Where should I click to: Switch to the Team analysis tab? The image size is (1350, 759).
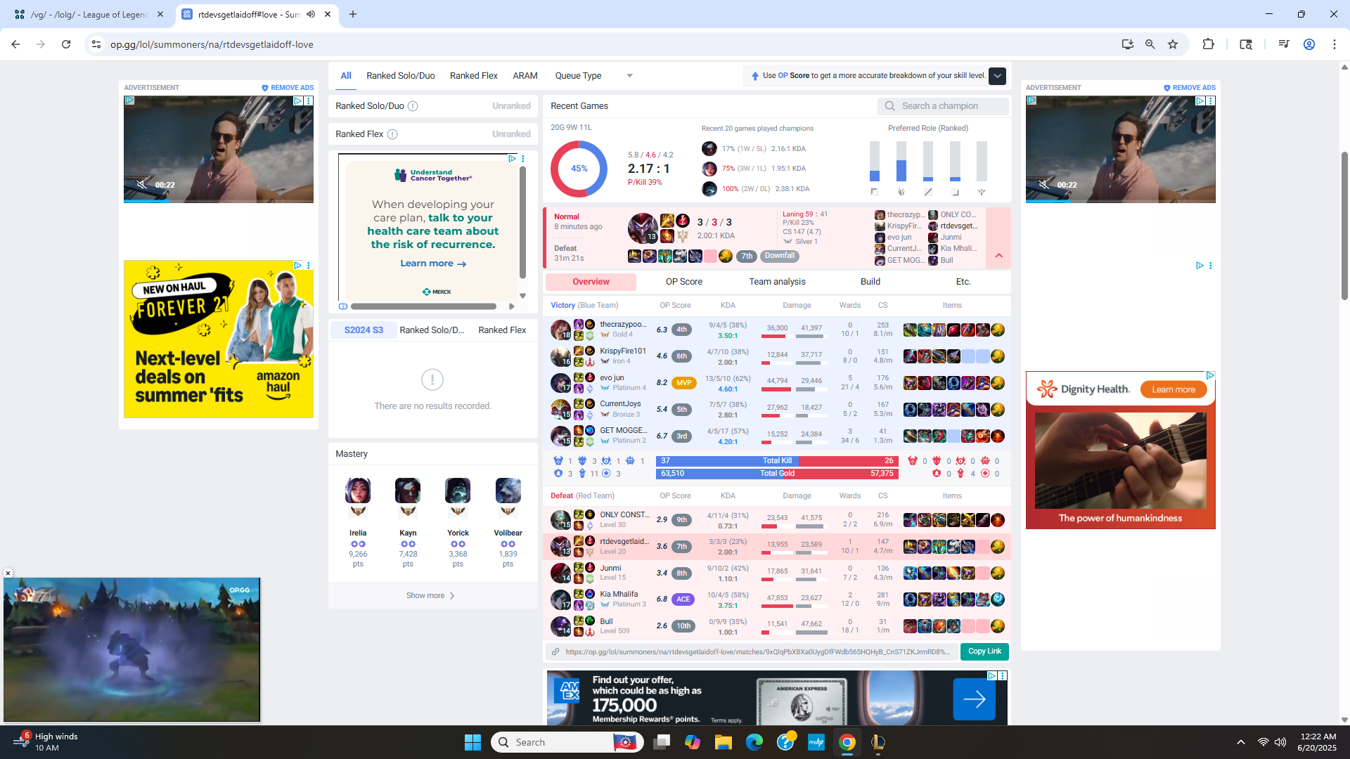[x=777, y=282]
